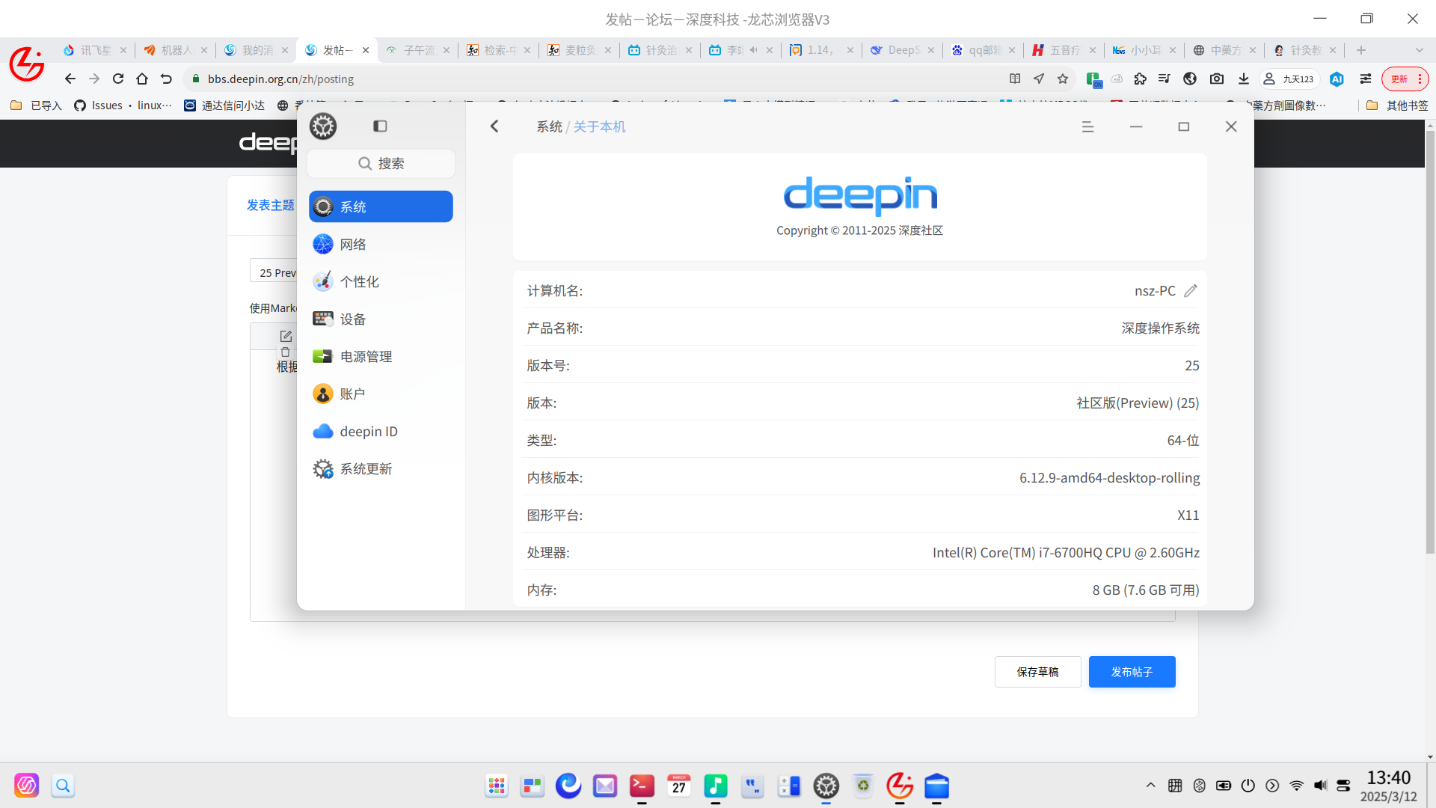This screenshot has width=1436, height=808.
Task: Open the tab list dropdown arrow
Action: (x=1420, y=50)
